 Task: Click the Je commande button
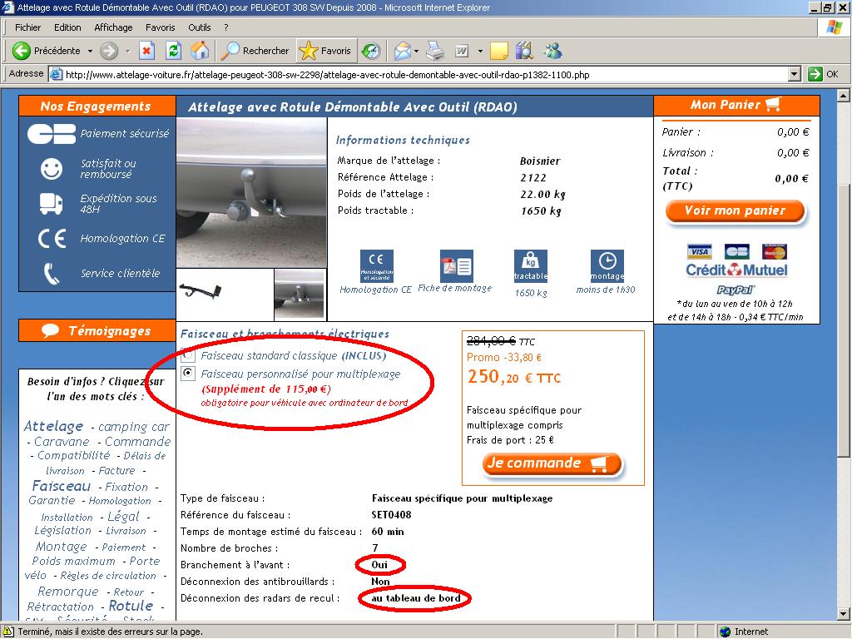tap(551, 464)
